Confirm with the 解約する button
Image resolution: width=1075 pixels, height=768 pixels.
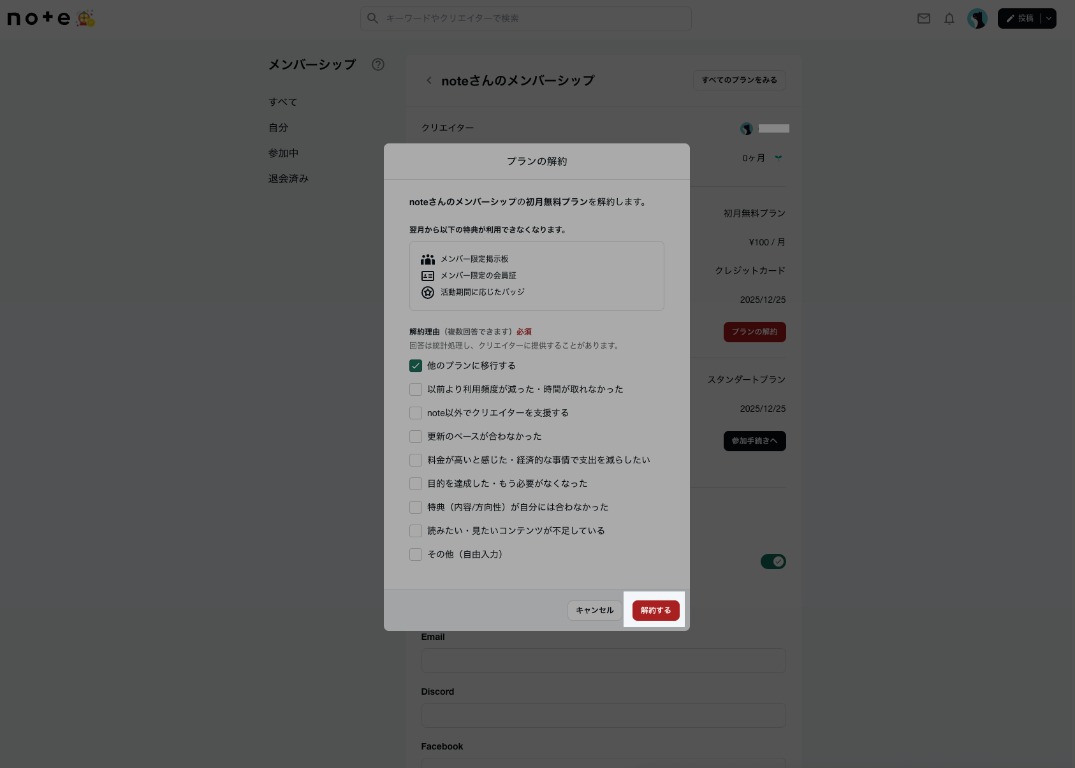(656, 611)
